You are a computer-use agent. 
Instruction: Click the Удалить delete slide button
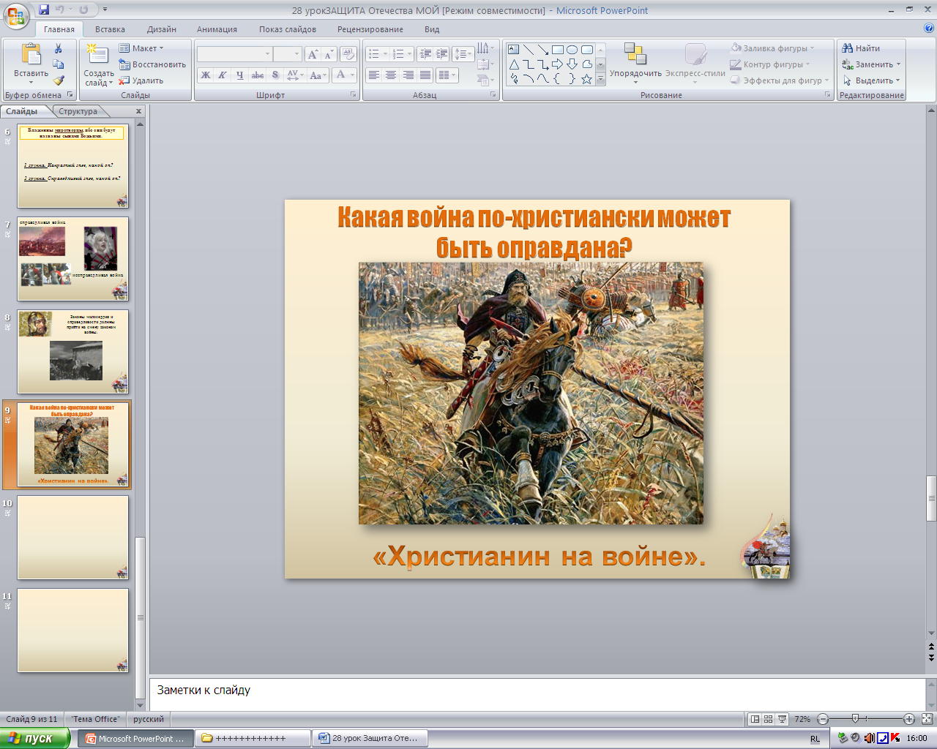(141, 80)
